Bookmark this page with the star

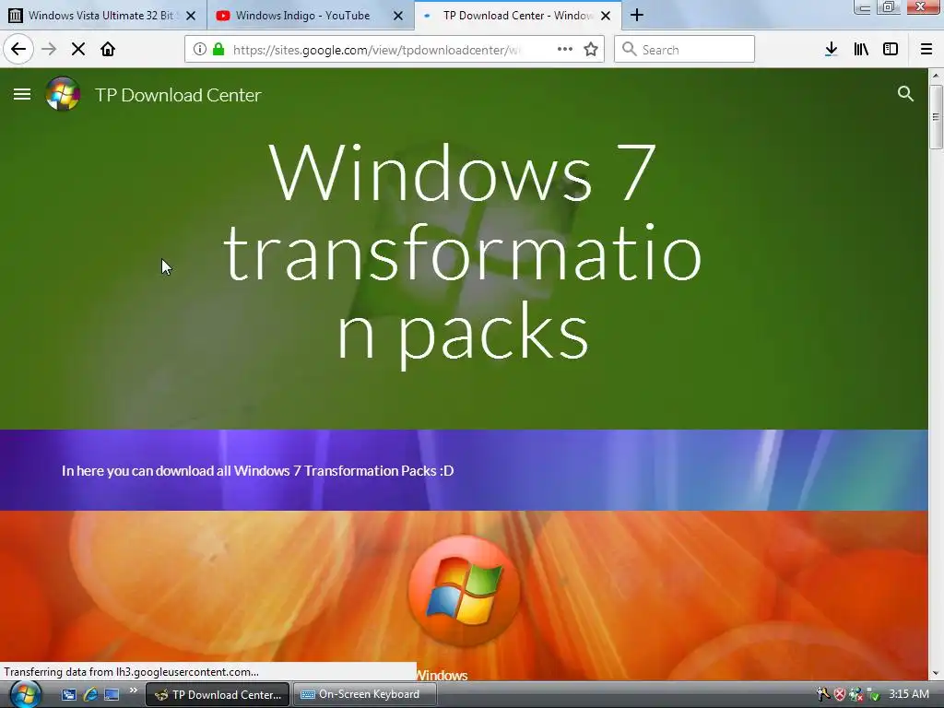pos(591,50)
